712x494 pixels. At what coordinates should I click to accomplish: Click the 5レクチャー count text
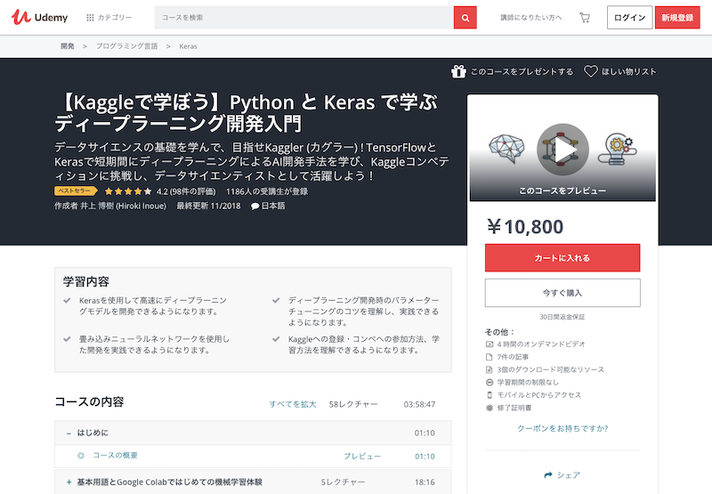(343, 482)
